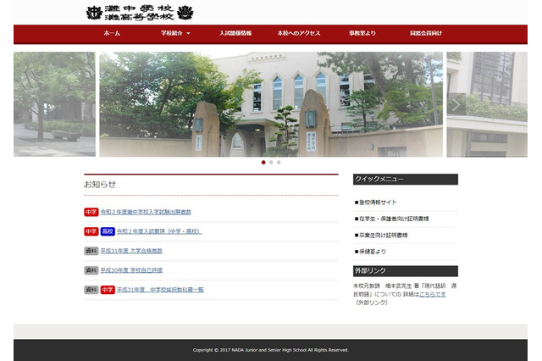542x361 pixels.
Task: Click the main slide photo of the school gate
Action: click(271, 104)
